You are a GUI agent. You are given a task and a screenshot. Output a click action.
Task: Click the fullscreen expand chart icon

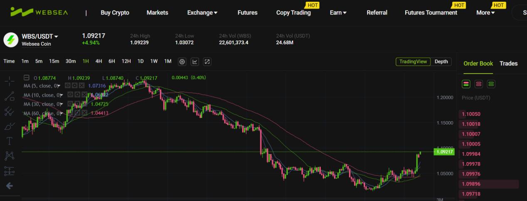coord(207,61)
